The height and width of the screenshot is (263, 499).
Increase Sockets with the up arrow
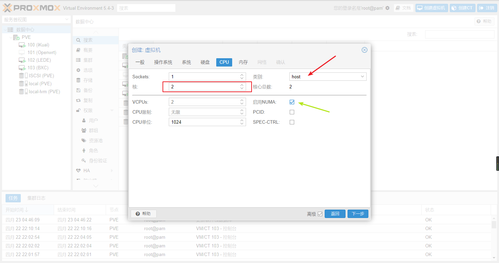(x=242, y=75)
